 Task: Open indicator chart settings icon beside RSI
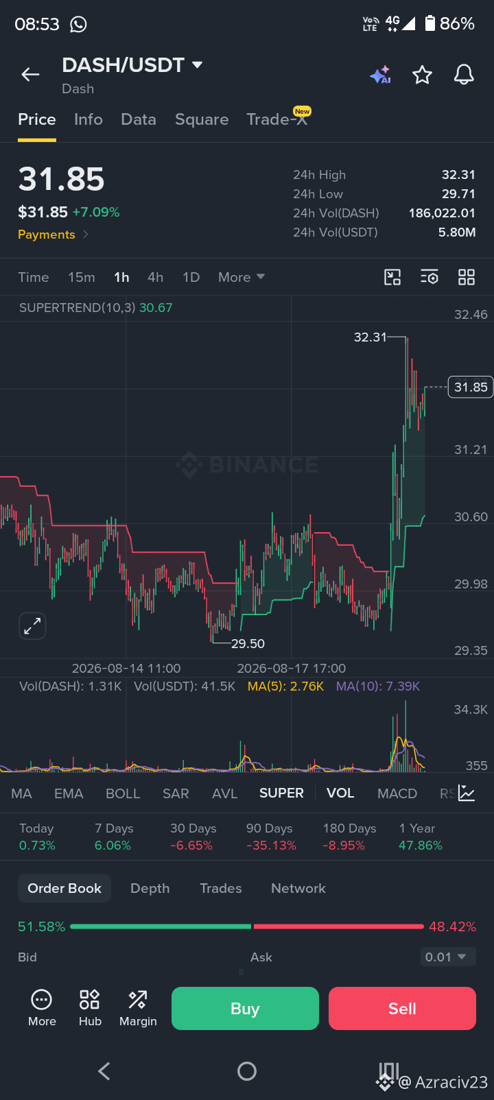467,793
